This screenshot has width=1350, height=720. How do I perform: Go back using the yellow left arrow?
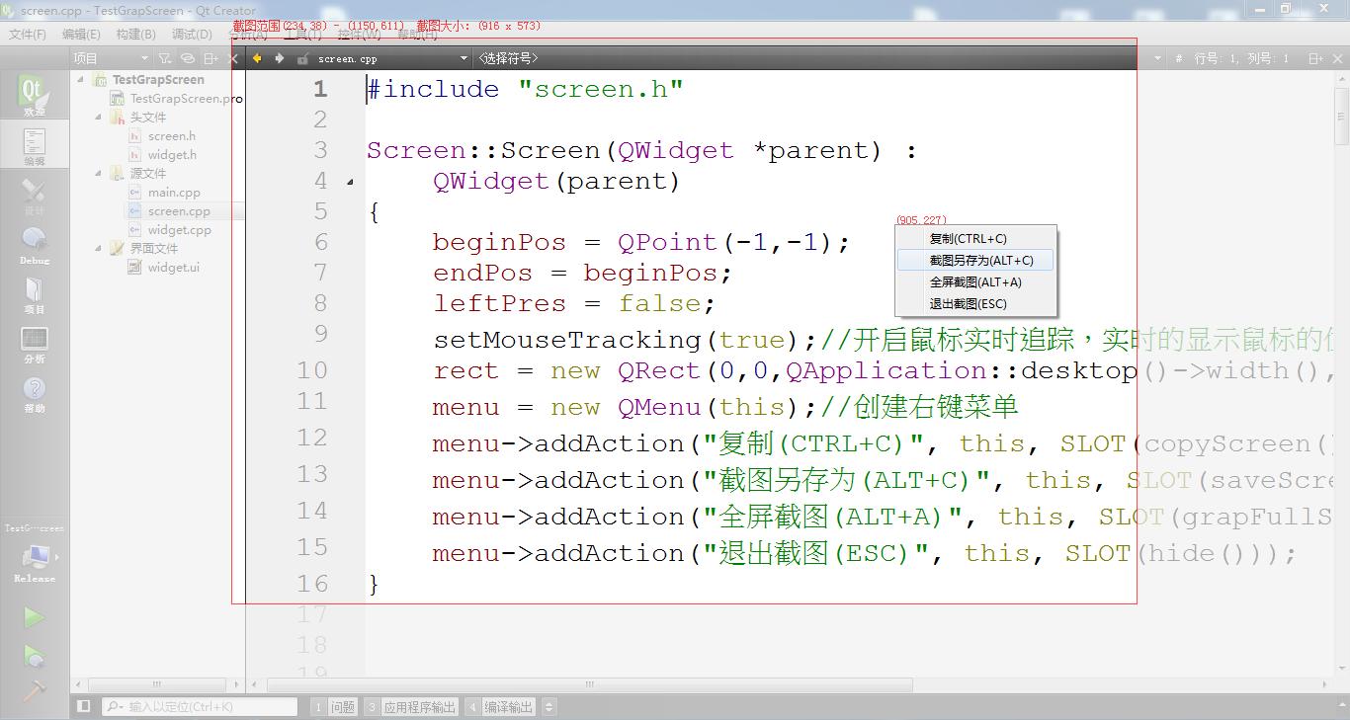257,58
